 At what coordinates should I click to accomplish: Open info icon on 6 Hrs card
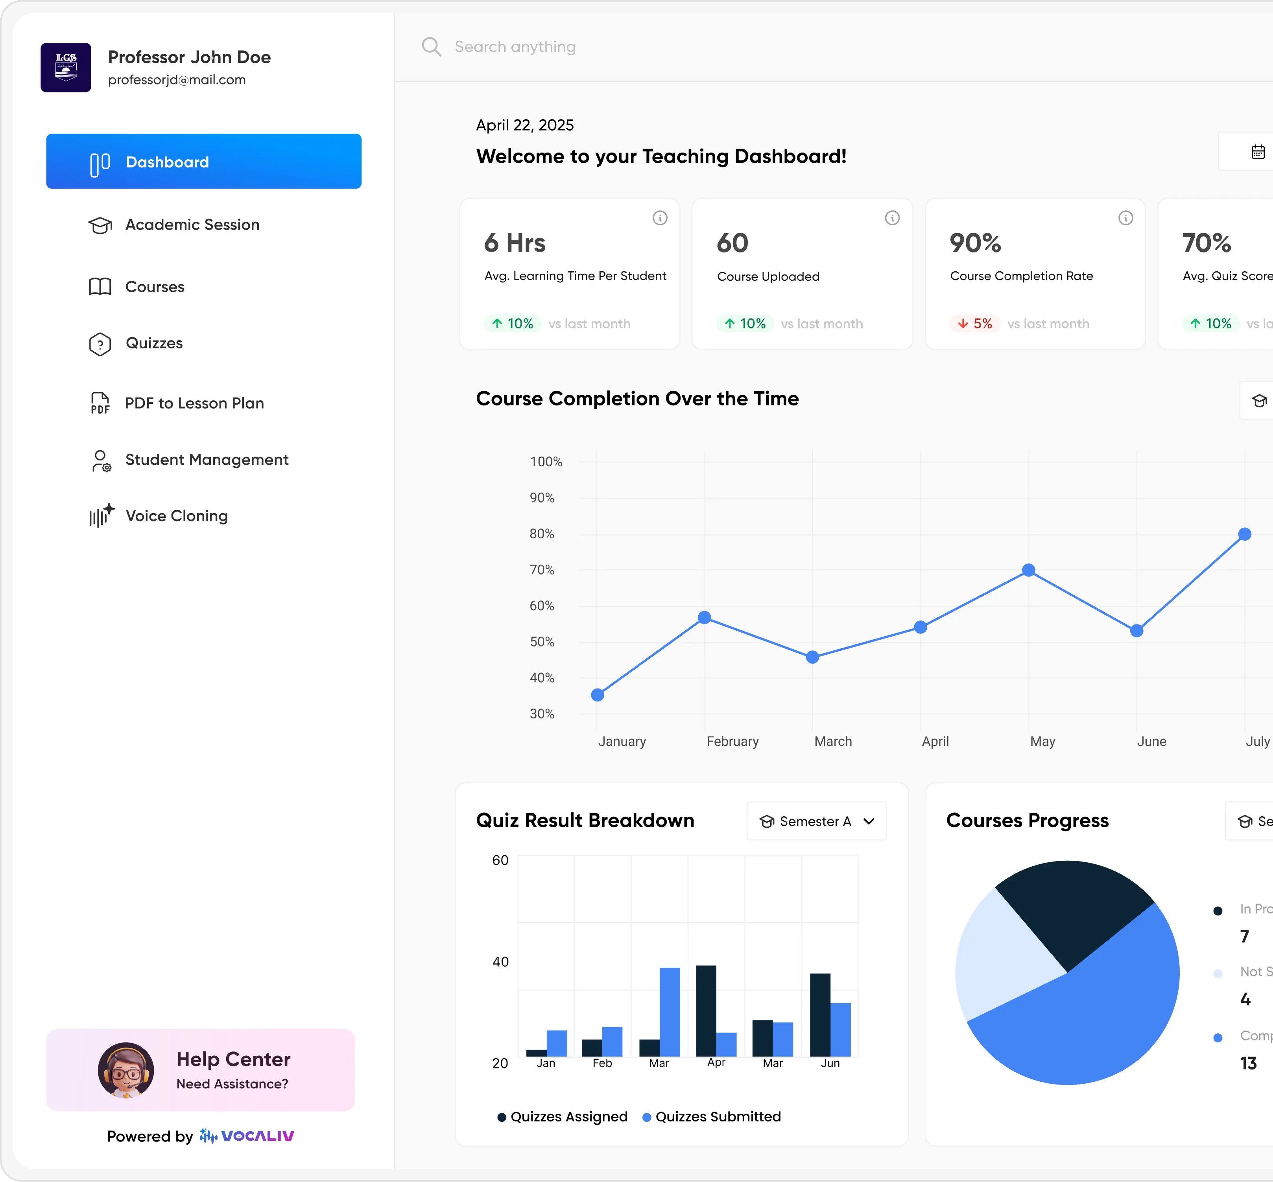point(660,218)
